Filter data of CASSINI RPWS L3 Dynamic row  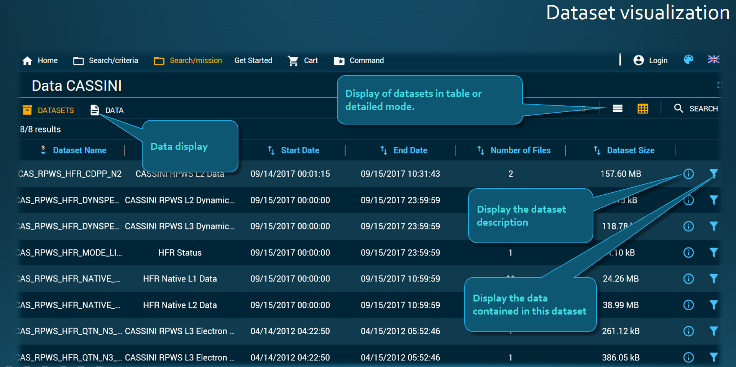click(713, 226)
